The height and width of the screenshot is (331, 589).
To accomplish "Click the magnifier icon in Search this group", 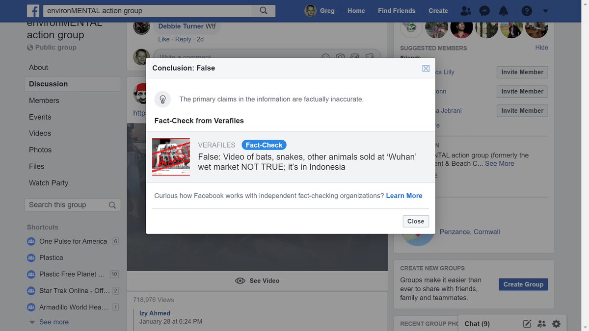I will click(x=112, y=205).
